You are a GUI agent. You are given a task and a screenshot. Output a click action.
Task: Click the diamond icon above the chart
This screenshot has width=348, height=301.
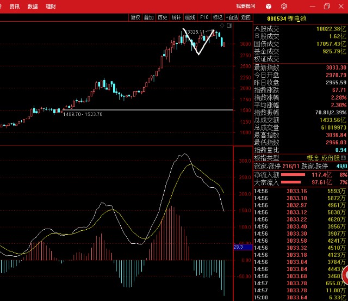point(222,26)
